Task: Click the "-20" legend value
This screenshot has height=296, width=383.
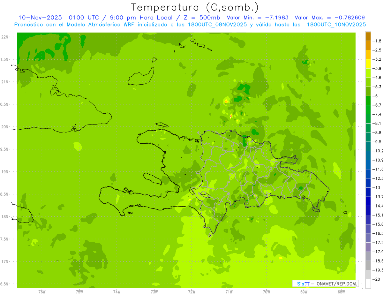Action: click(376, 279)
